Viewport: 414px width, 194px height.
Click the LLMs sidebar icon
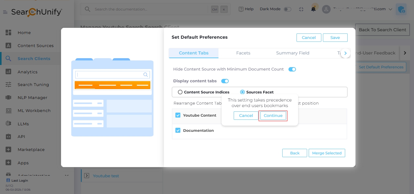pos(8,124)
